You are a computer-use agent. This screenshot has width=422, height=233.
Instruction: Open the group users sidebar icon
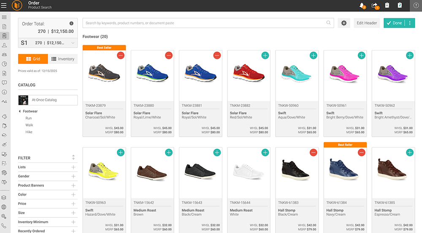point(4,54)
